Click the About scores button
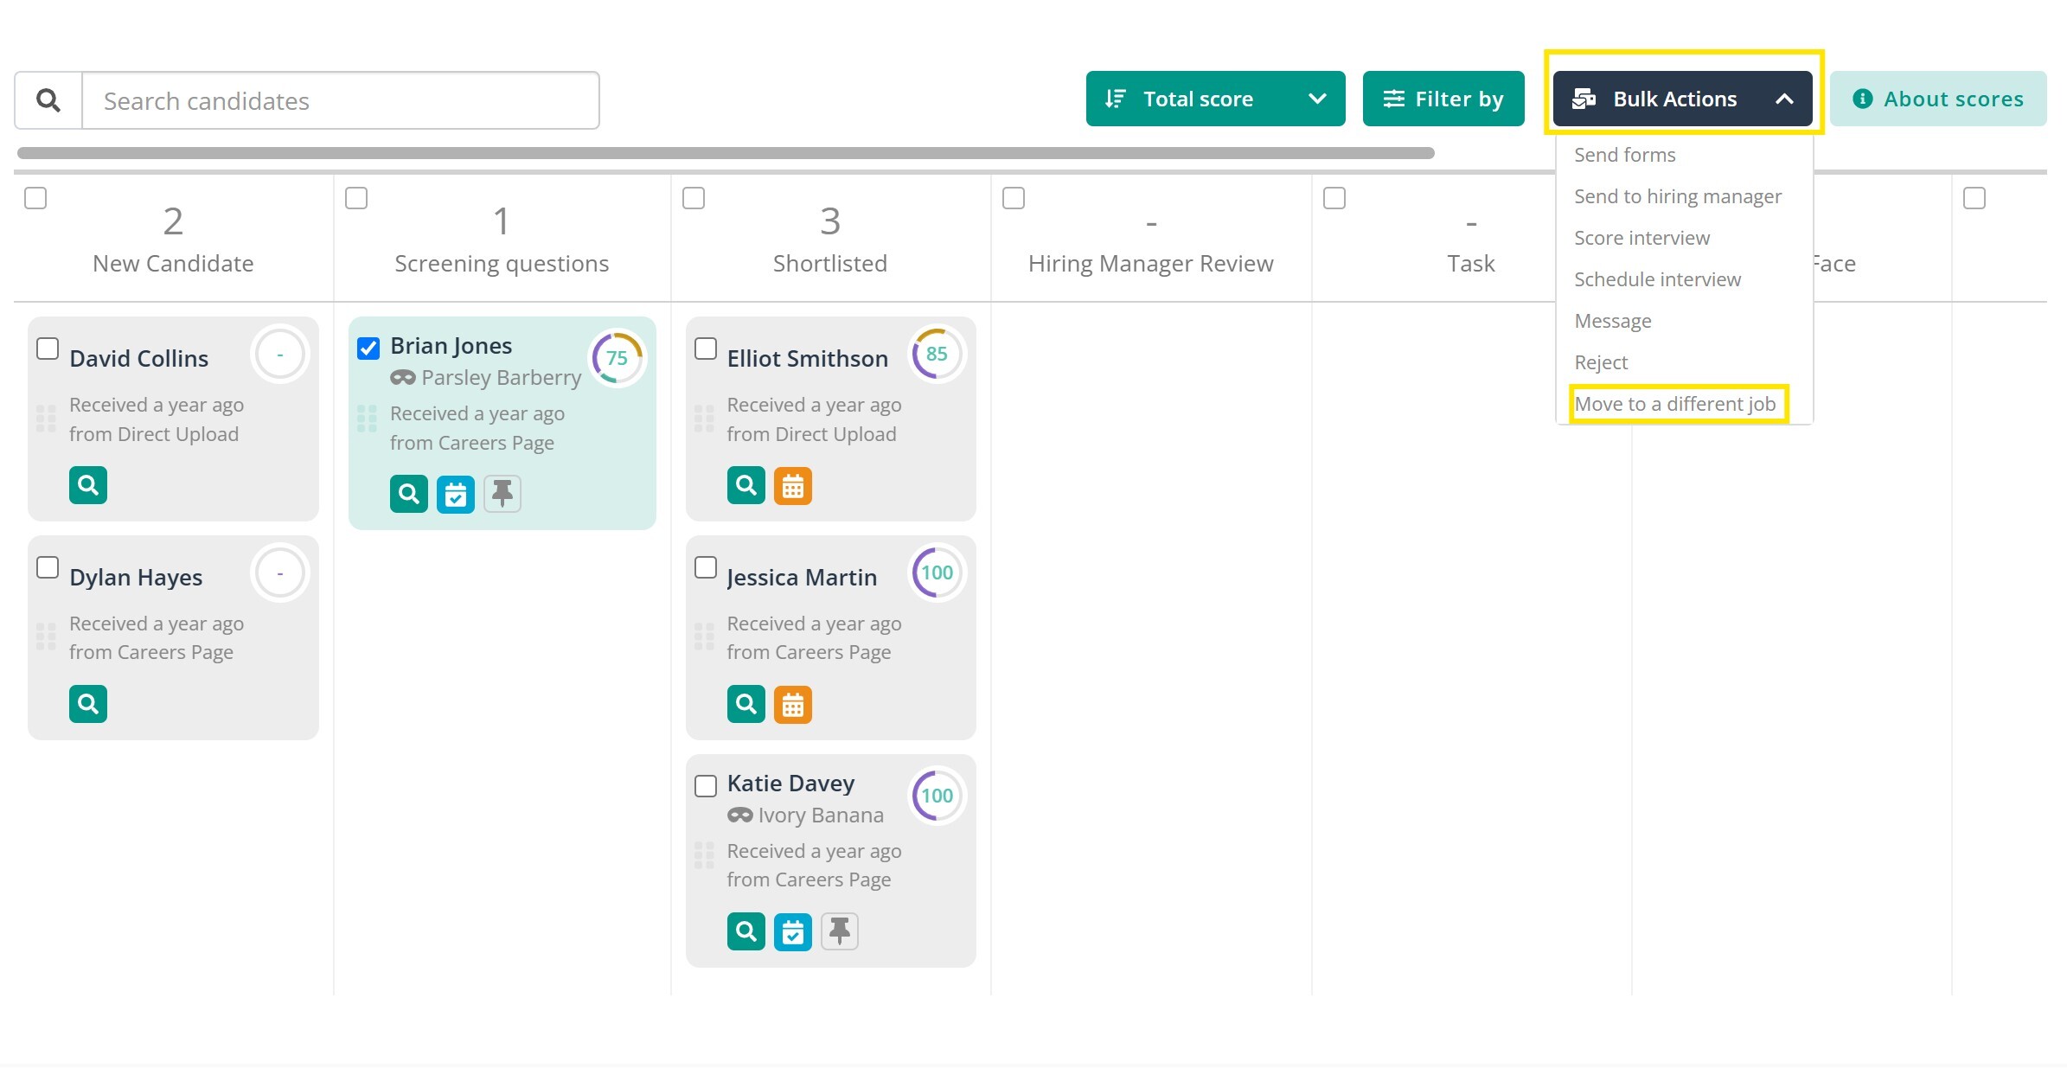Viewport: 2067px width, 1081px height. [x=1938, y=99]
